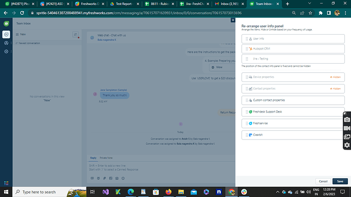Open the Bala nagendra K assignee link
The height and width of the screenshot is (197, 351).
[107, 40]
